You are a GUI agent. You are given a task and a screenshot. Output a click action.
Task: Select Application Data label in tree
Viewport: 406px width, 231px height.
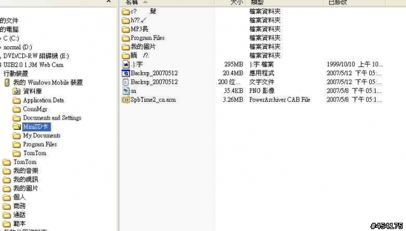click(x=44, y=100)
